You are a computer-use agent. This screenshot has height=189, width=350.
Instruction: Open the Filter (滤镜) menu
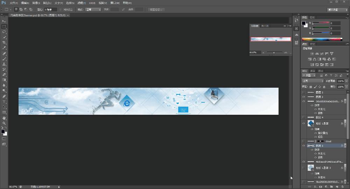(x=82, y=3)
